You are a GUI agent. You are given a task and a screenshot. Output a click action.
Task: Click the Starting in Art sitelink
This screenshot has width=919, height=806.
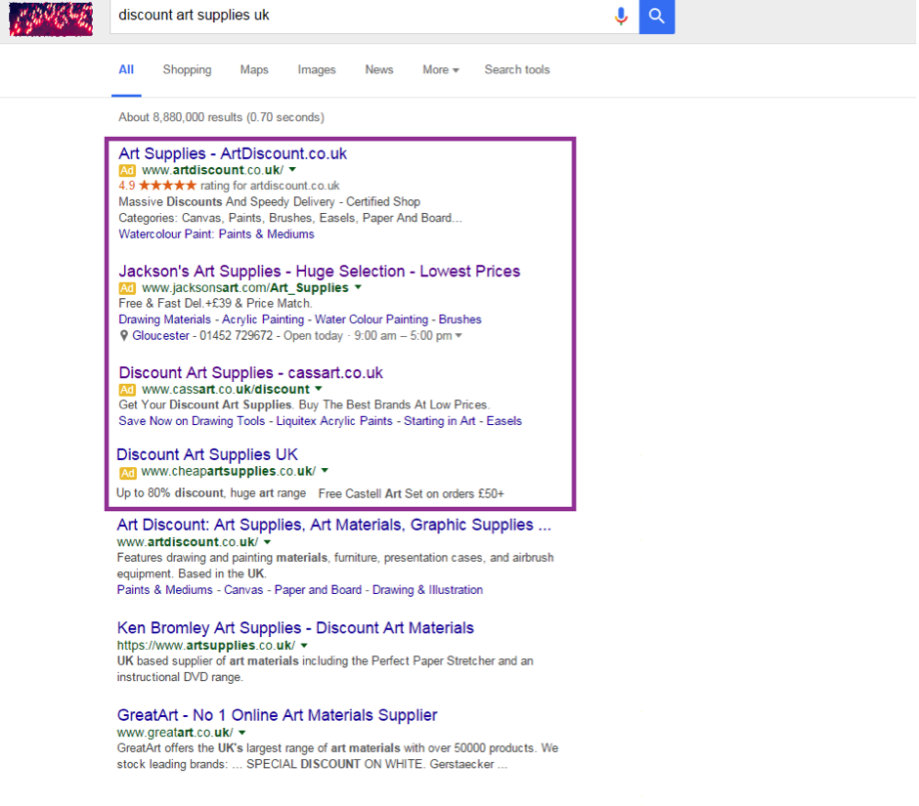(440, 421)
